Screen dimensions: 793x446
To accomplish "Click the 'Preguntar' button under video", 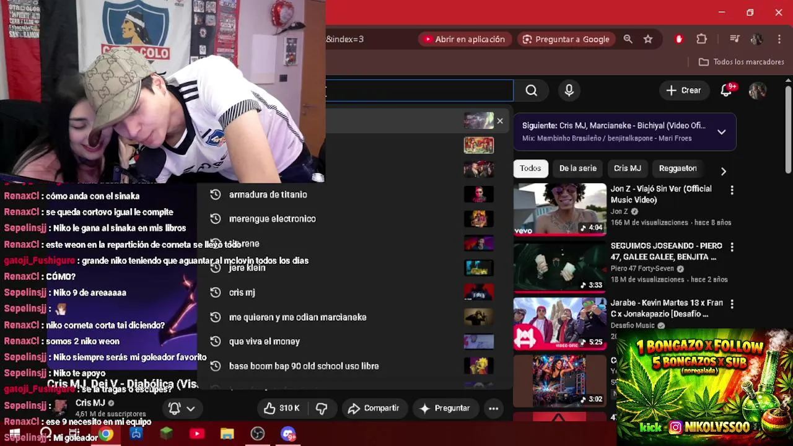I will pyautogui.click(x=445, y=408).
